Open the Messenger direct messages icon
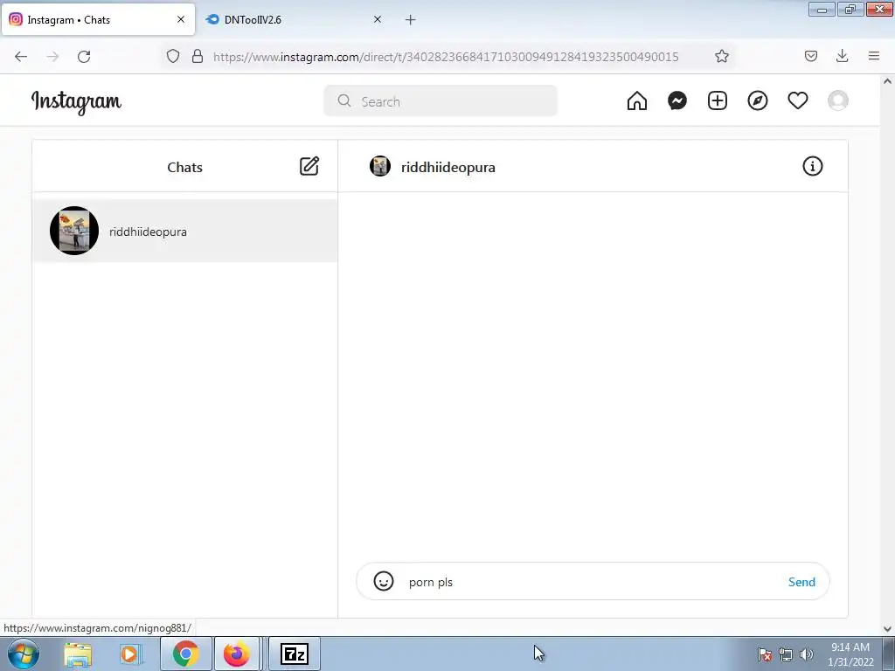The width and height of the screenshot is (895, 671). (x=677, y=101)
